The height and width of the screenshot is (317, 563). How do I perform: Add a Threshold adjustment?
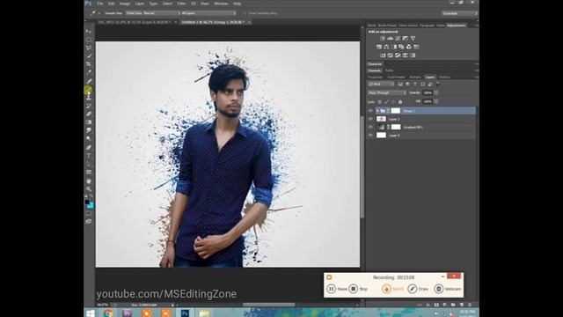[398, 55]
